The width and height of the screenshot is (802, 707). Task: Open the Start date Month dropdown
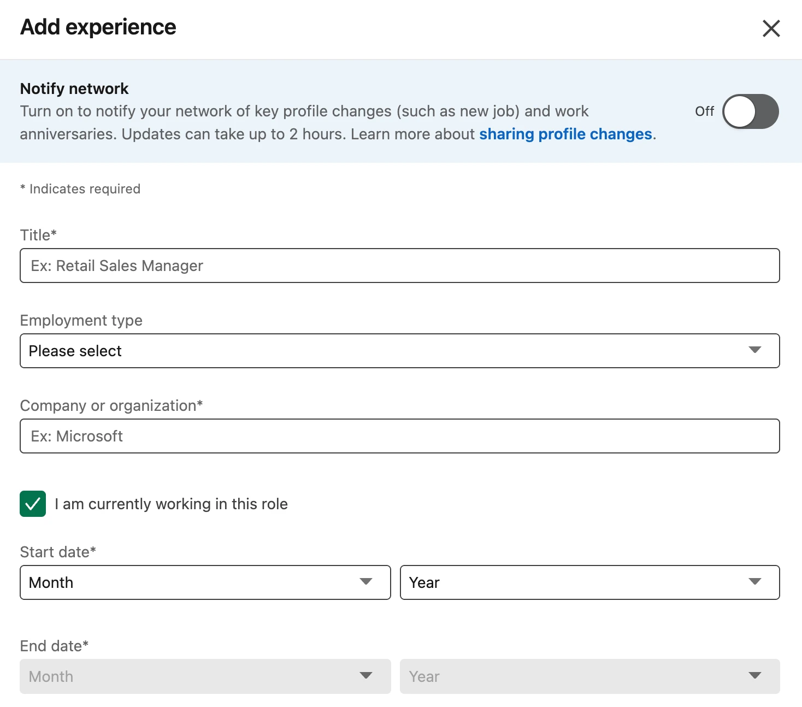(205, 582)
